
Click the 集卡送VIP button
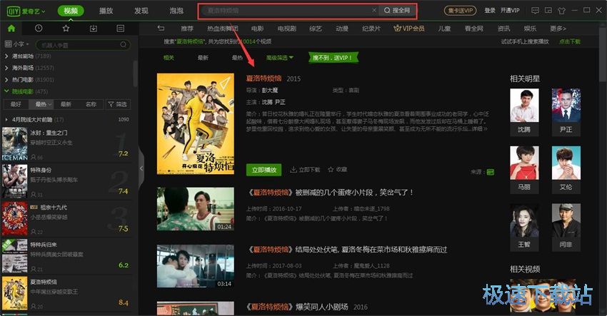point(461,11)
